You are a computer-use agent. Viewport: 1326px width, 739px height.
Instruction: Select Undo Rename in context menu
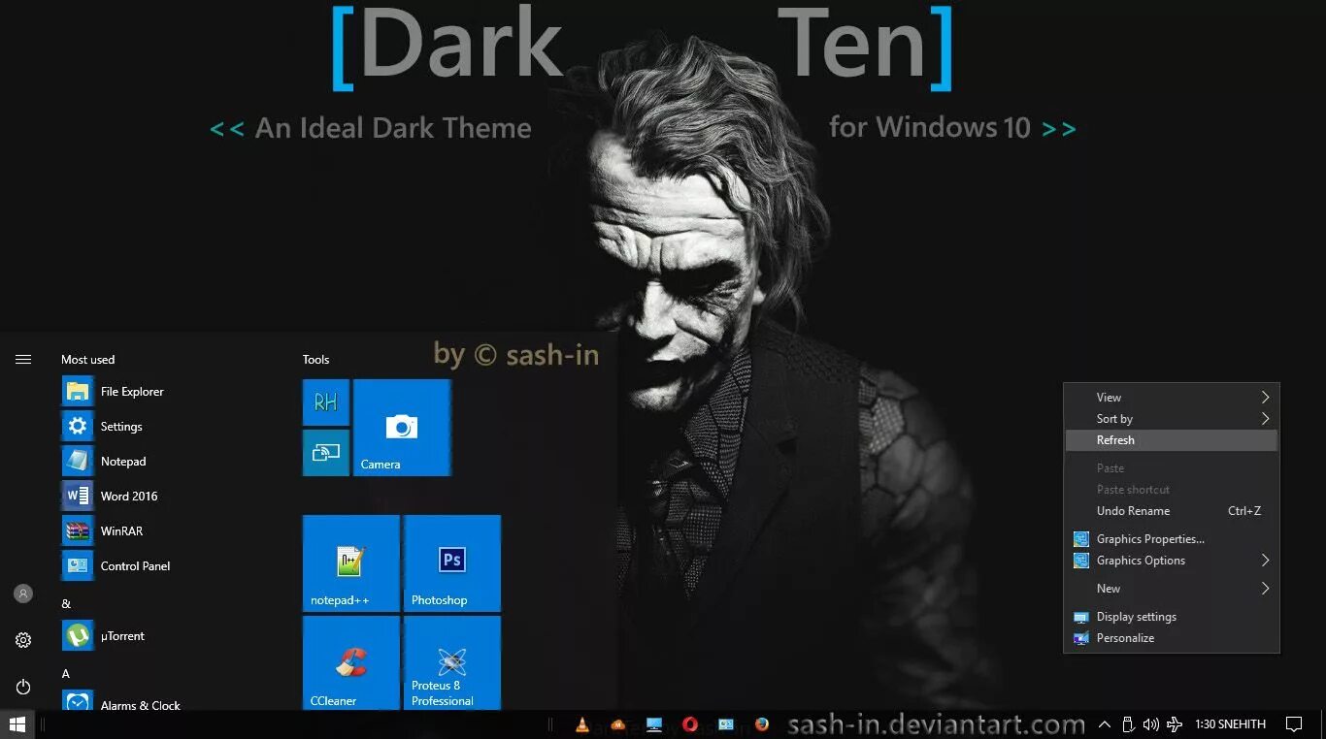click(1172, 511)
